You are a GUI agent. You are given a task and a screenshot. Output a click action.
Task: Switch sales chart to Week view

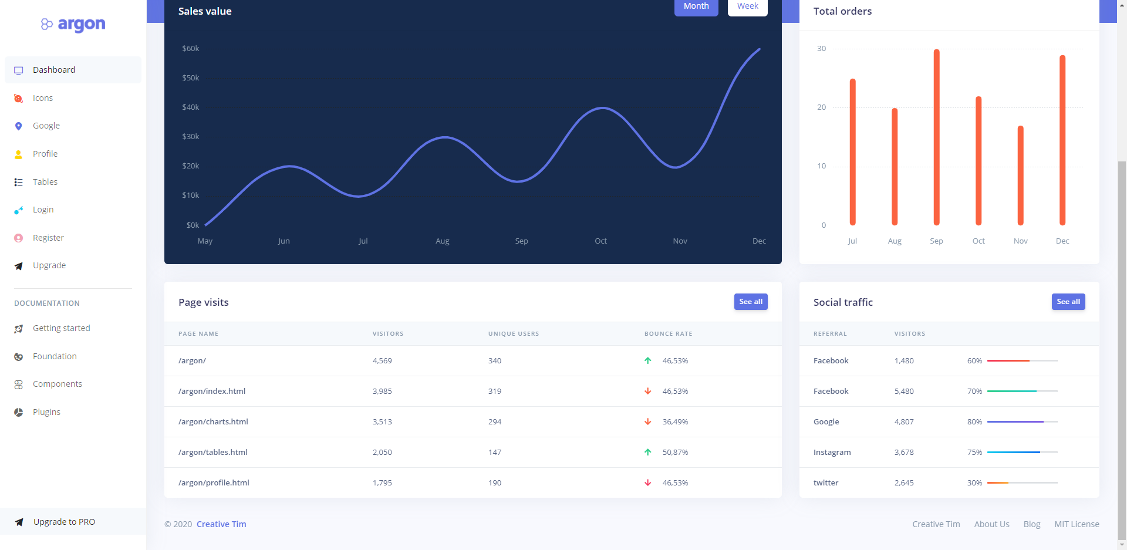[747, 6]
